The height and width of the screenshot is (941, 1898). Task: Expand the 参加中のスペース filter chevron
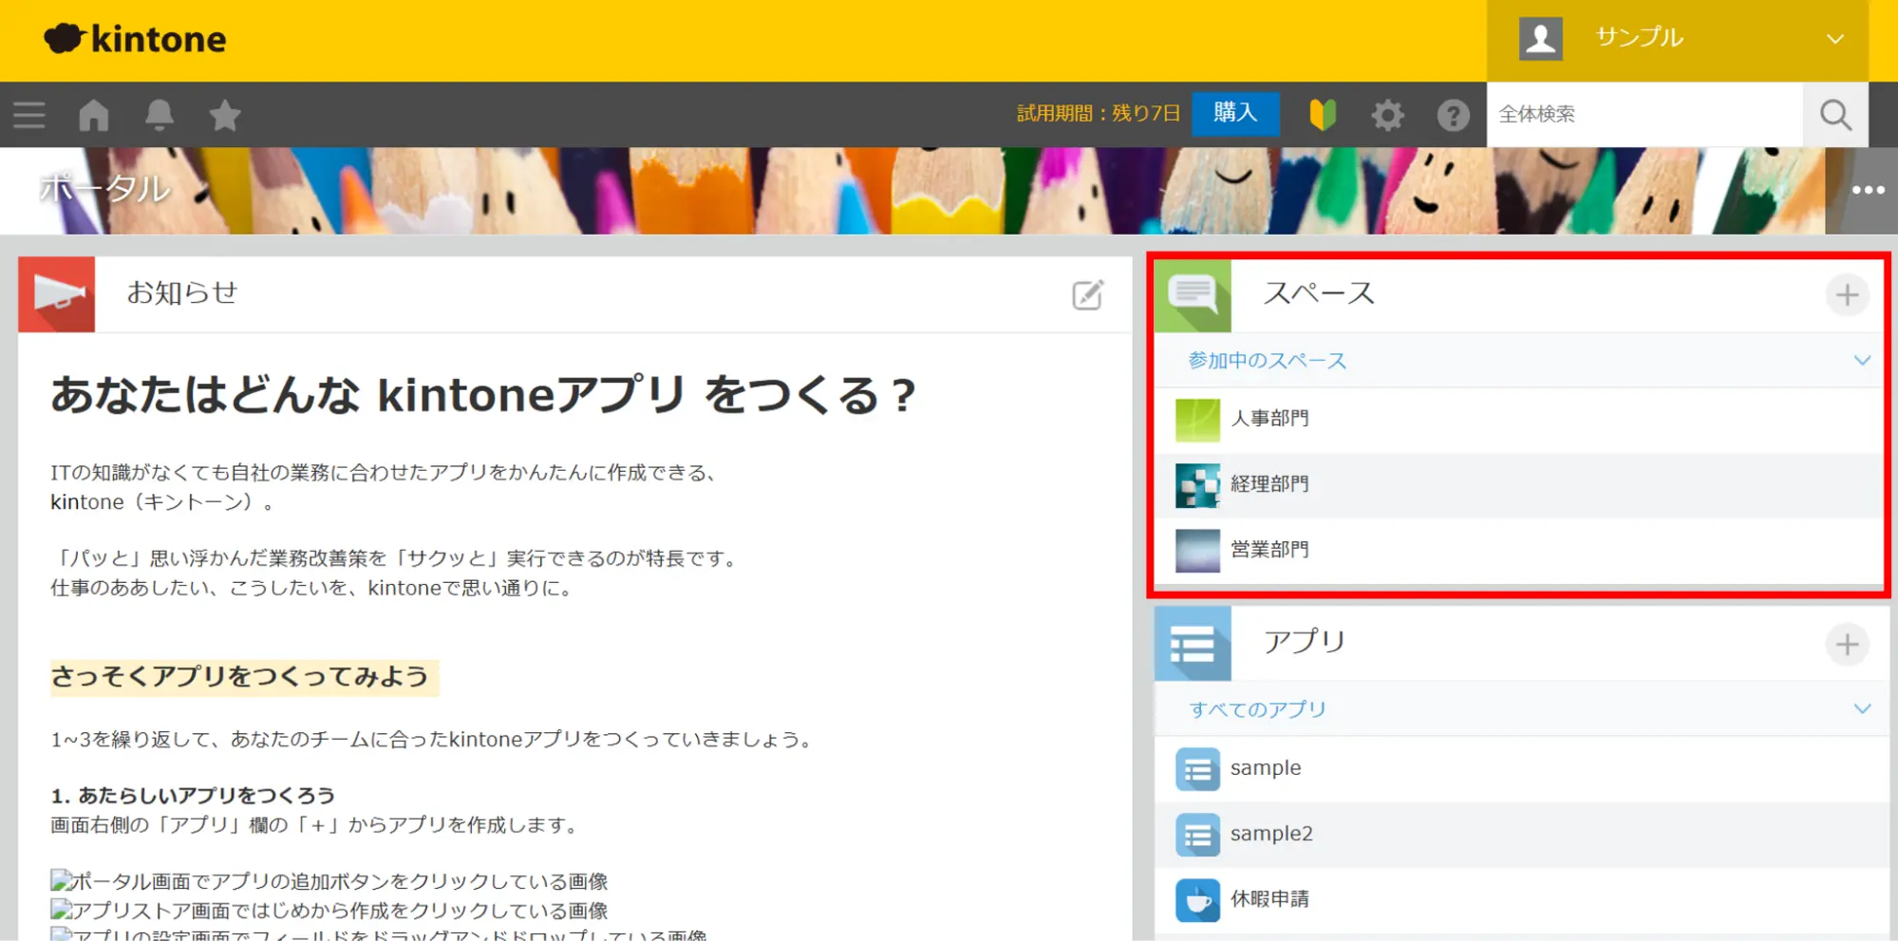[x=1861, y=361]
